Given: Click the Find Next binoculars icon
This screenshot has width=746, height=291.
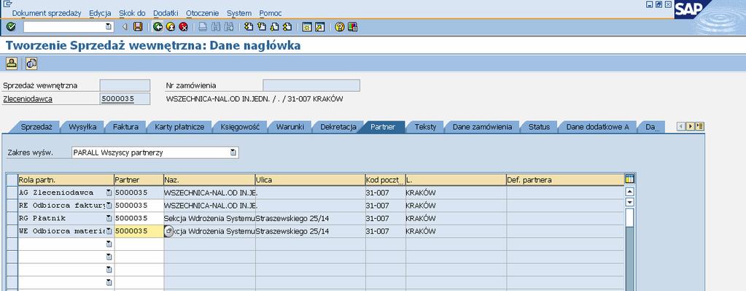Looking at the screenshot, I should pos(228,27).
